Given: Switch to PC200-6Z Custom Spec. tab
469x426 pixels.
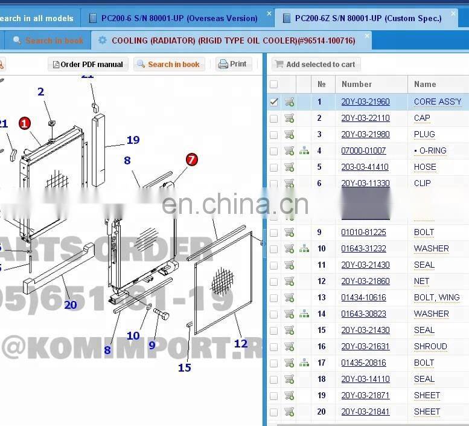Looking at the screenshot, I should [x=366, y=18].
